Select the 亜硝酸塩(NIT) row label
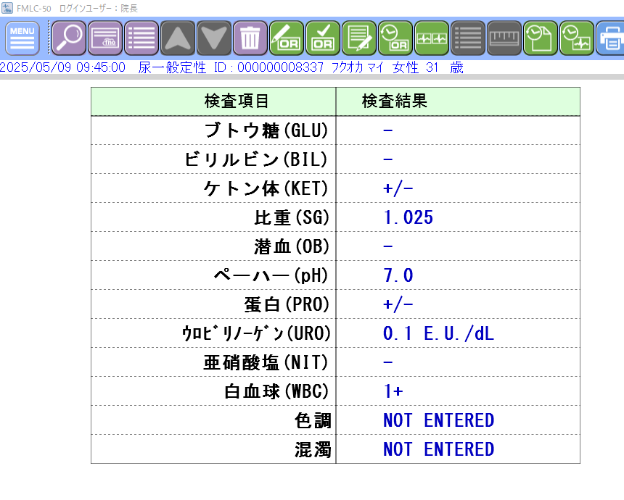Image resolution: width=624 pixels, height=500 pixels. (x=266, y=362)
